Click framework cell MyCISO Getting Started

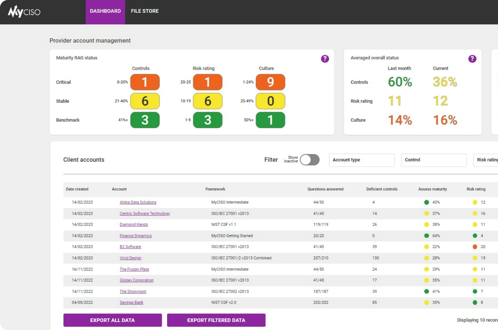[x=232, y=236]
